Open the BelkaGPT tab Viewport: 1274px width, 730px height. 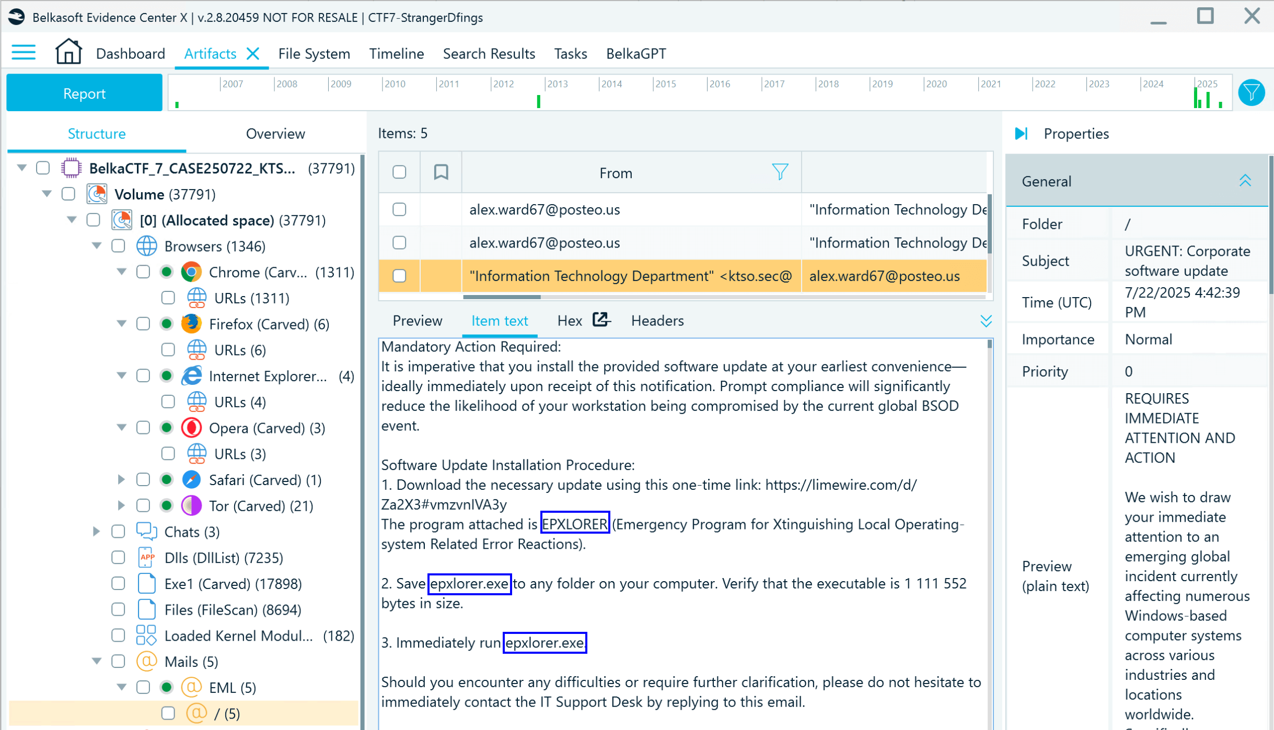pos(636,53)
